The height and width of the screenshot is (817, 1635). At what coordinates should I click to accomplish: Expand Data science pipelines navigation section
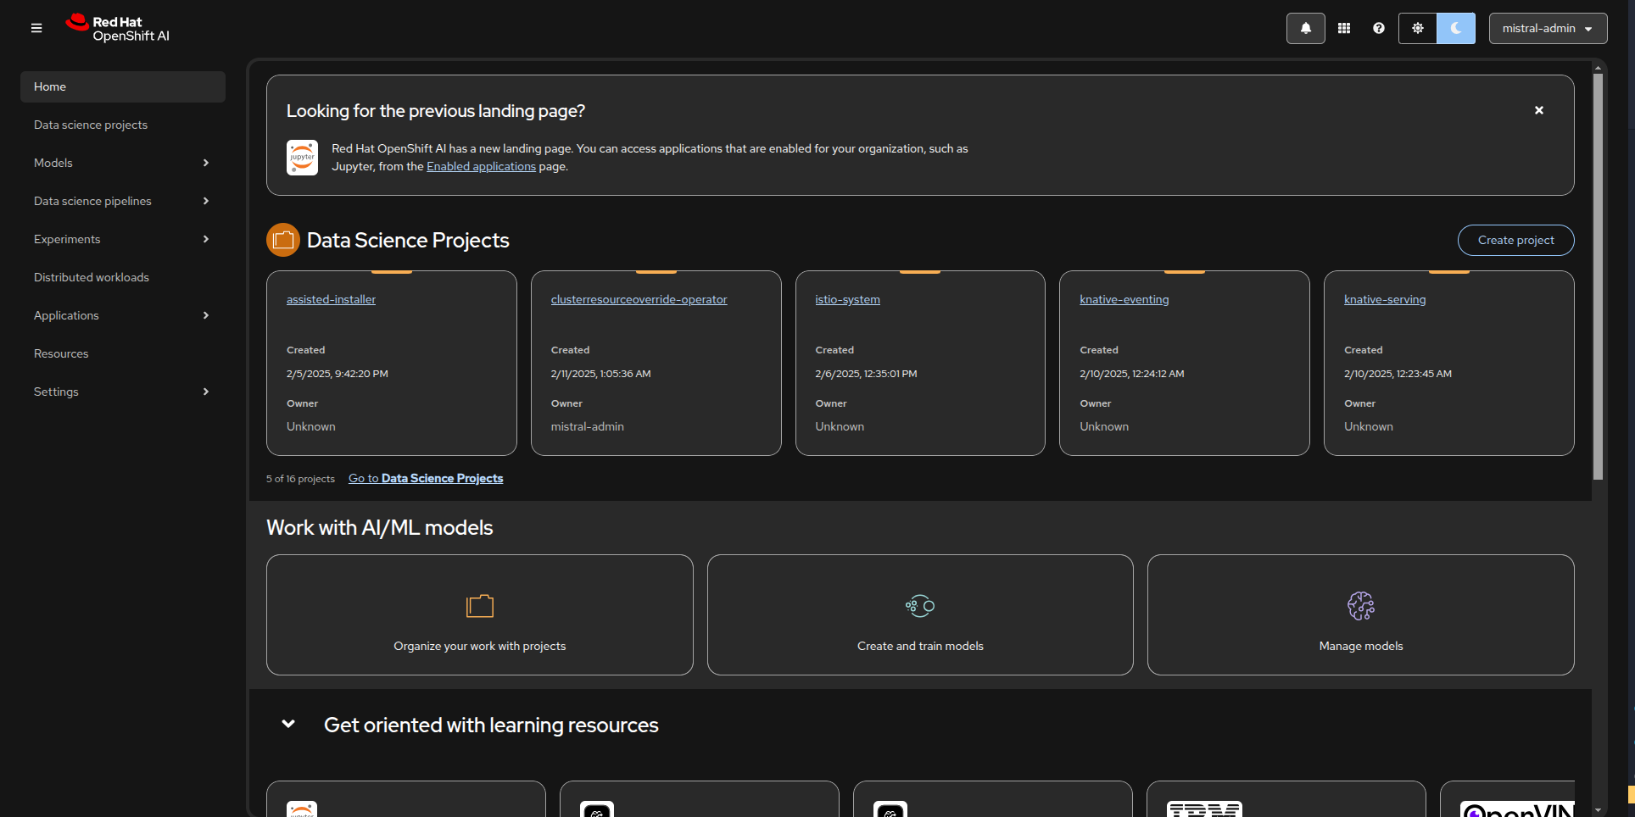(123, 201)
